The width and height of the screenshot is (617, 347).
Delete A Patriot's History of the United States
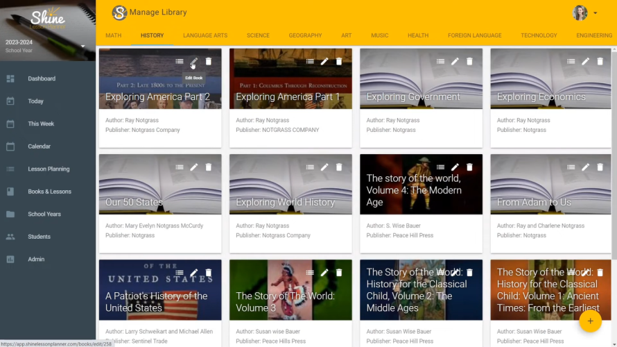pyautogui.click(x=209, y=273)
